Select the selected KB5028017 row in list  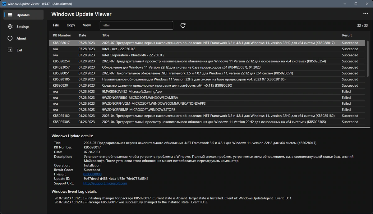coord(207,43)
